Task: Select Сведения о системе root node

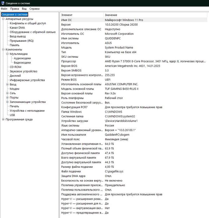Action: point(15,14)
